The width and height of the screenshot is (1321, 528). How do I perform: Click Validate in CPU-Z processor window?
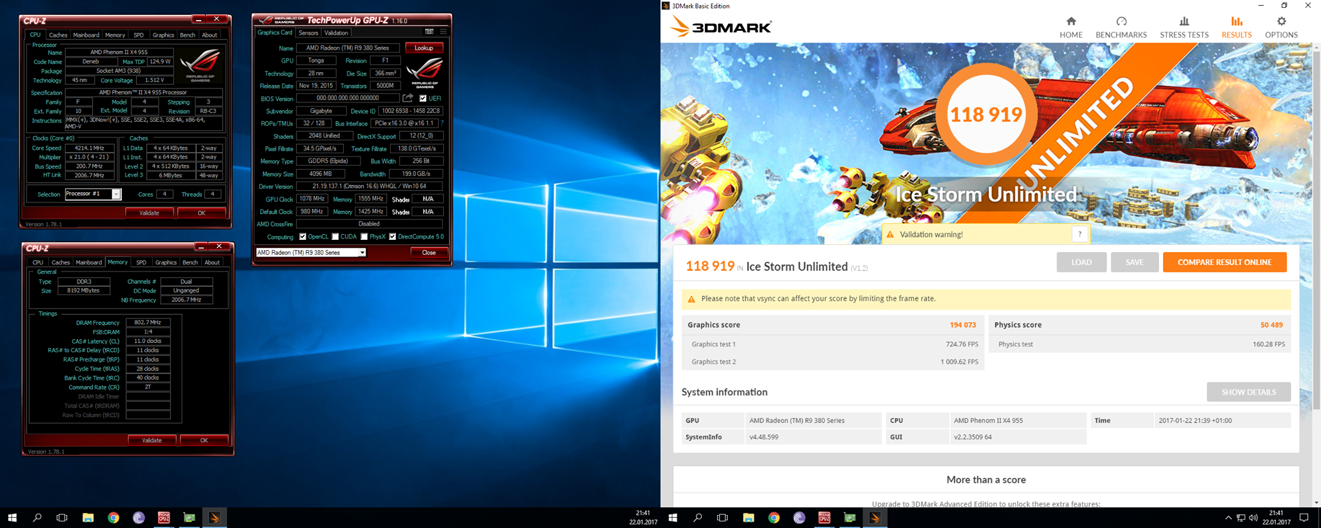150,213
